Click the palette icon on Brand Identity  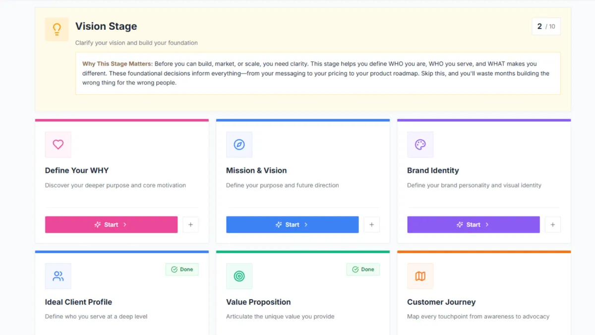tap(420, 144)
